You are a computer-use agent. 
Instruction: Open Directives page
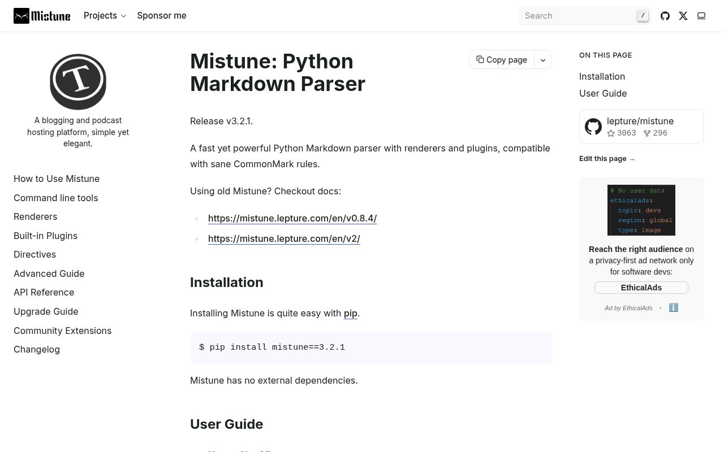coord(35,254)
